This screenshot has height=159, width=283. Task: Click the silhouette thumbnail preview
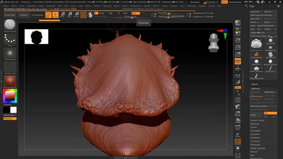(x=36, y=37)
